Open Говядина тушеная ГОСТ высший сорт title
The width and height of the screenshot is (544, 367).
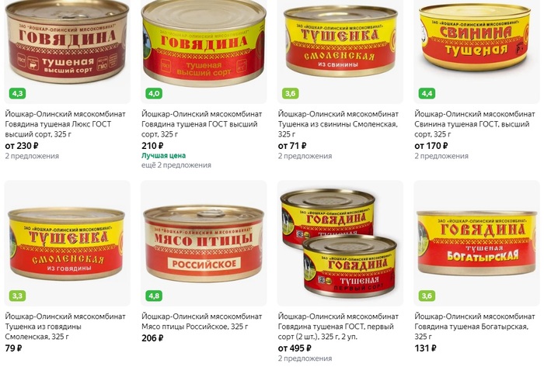[x=201, y=124]
